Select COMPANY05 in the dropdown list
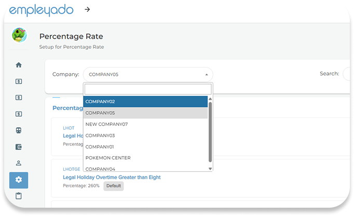This screenshot has height=216, width=354. (145, 113)
